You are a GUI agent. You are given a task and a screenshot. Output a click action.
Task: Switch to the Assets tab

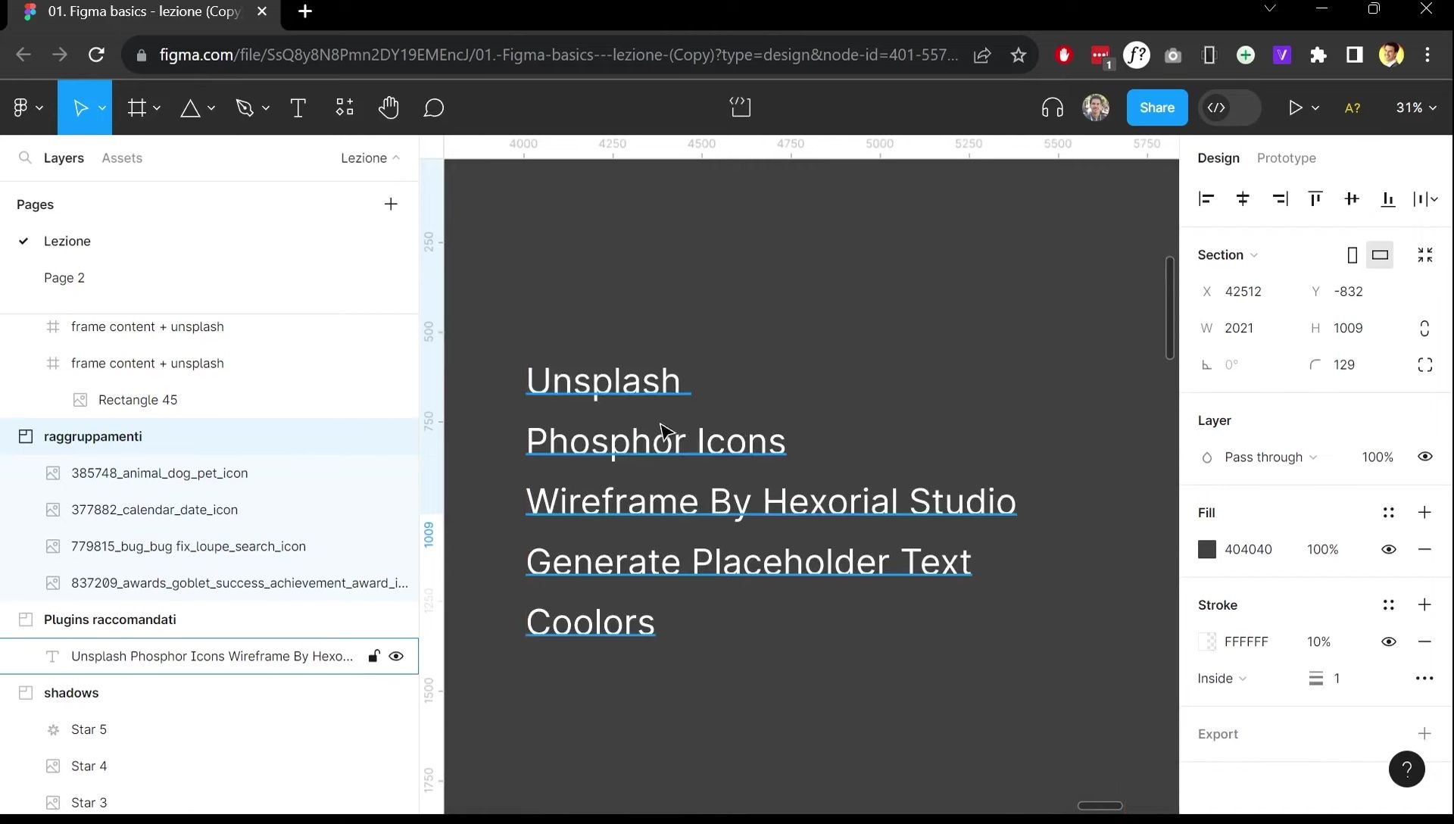122,158
